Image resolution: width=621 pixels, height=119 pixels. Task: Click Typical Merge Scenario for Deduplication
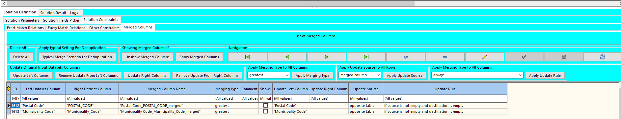coord(77,57)
